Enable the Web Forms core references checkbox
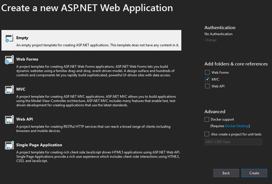The width and height of the screenshot is (272, 184). [x=207, y=72]
